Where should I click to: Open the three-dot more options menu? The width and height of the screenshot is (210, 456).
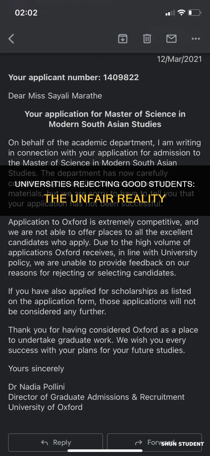196,39
